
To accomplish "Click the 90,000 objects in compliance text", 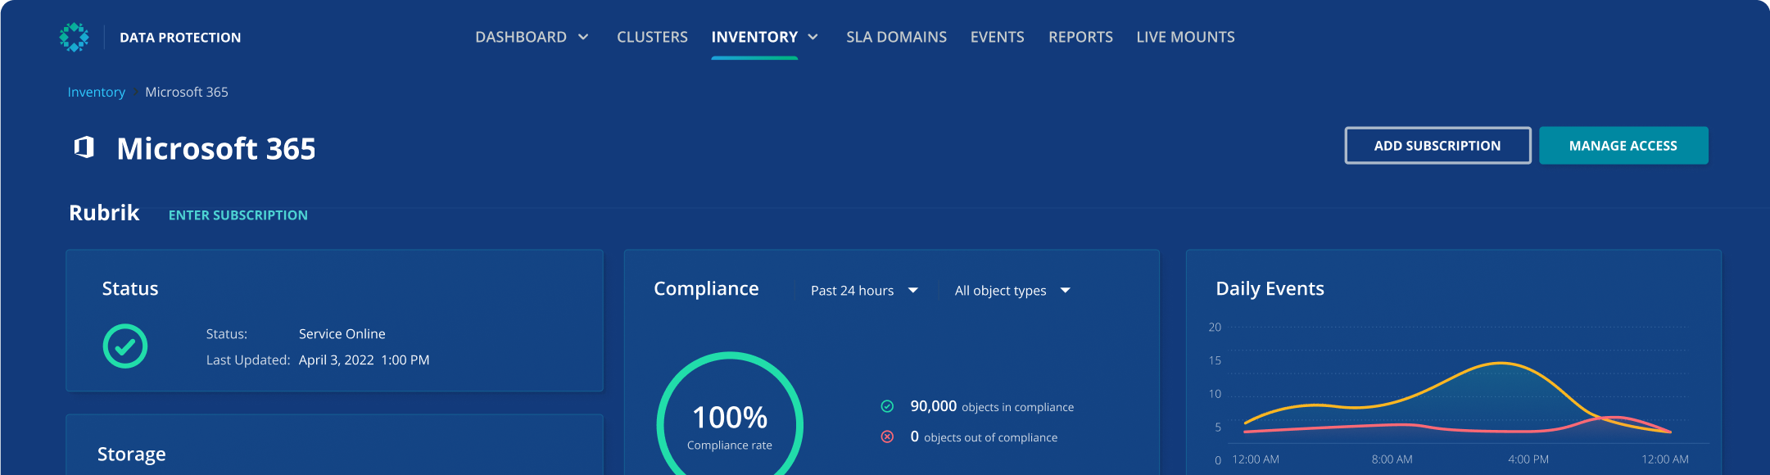I will pyautogui.click(x=992, y=406).
